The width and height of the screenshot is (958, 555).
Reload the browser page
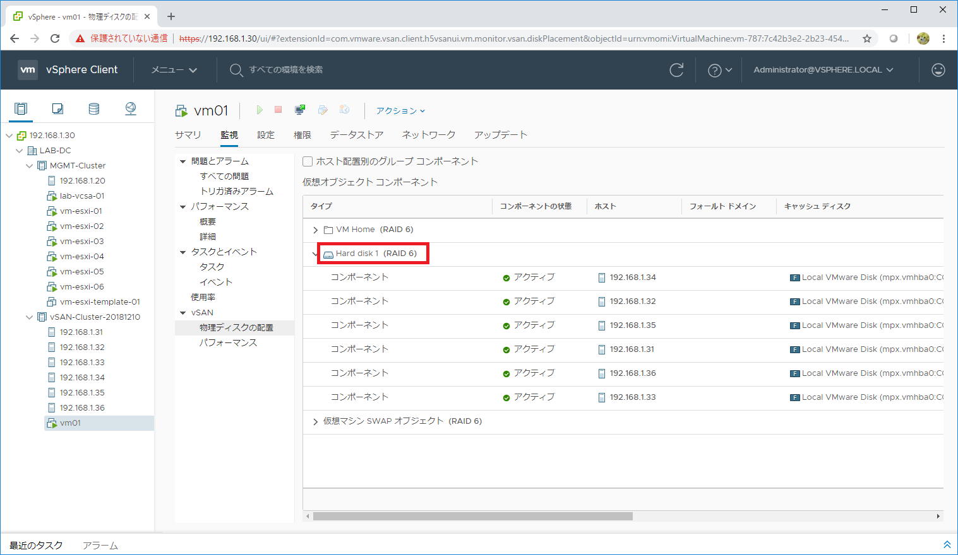coord(55,38)
